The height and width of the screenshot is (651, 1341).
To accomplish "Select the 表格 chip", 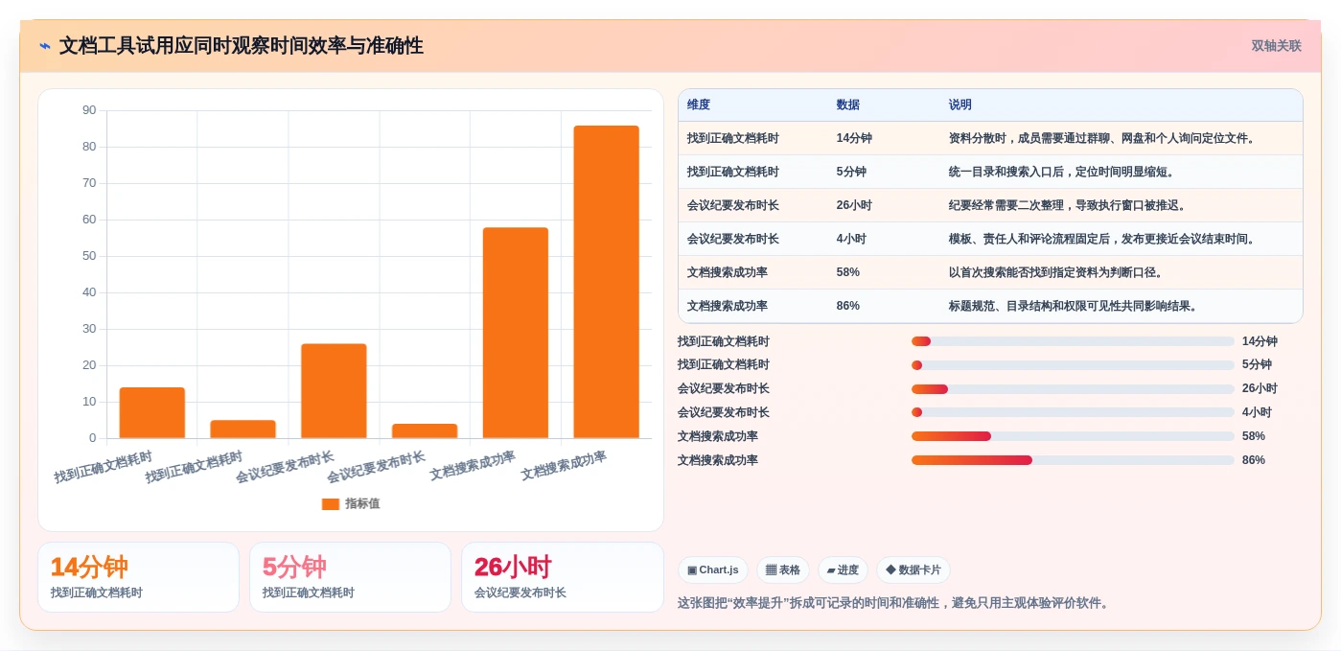I will (x=783, y=570).
